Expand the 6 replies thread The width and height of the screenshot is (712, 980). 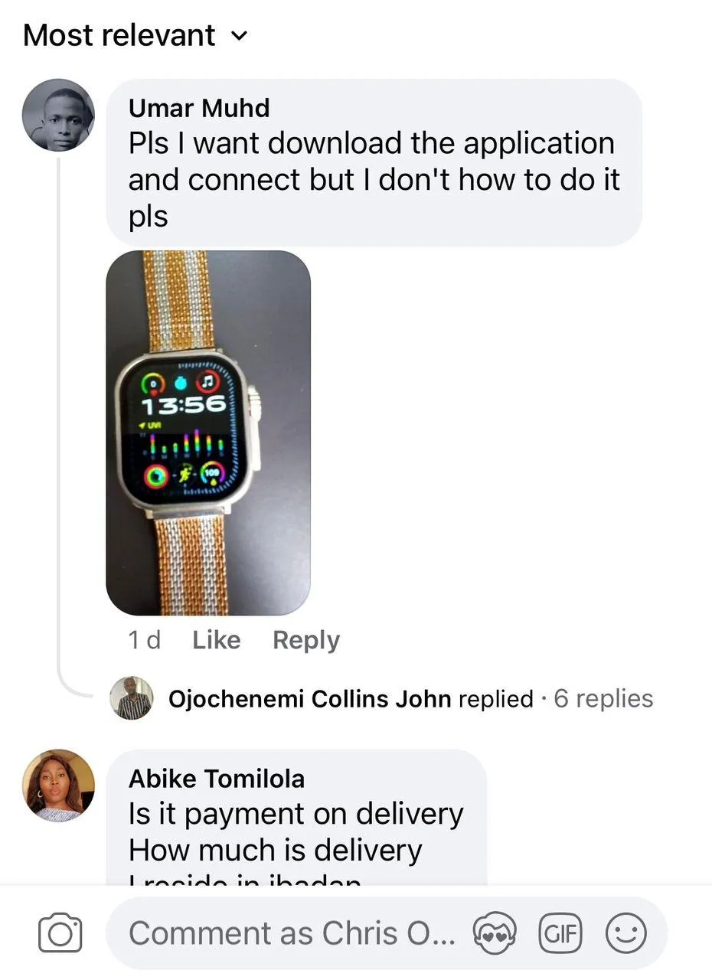[x=603, y=698]
